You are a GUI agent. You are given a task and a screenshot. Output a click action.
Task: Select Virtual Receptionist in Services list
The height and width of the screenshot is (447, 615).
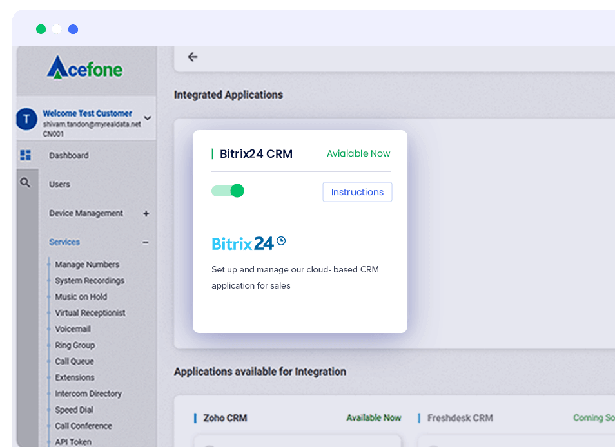pyautogui.click(x=90, y=313)
